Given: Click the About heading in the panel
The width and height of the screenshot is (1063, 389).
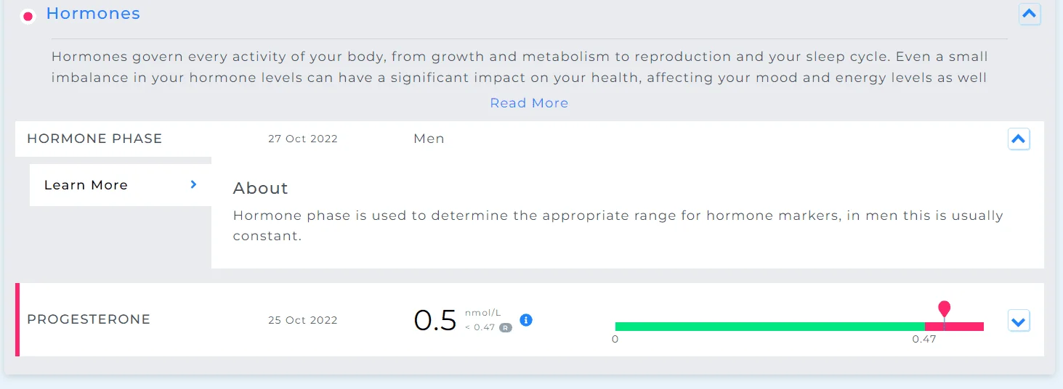Looking at the screenshot, I should 260,189.
